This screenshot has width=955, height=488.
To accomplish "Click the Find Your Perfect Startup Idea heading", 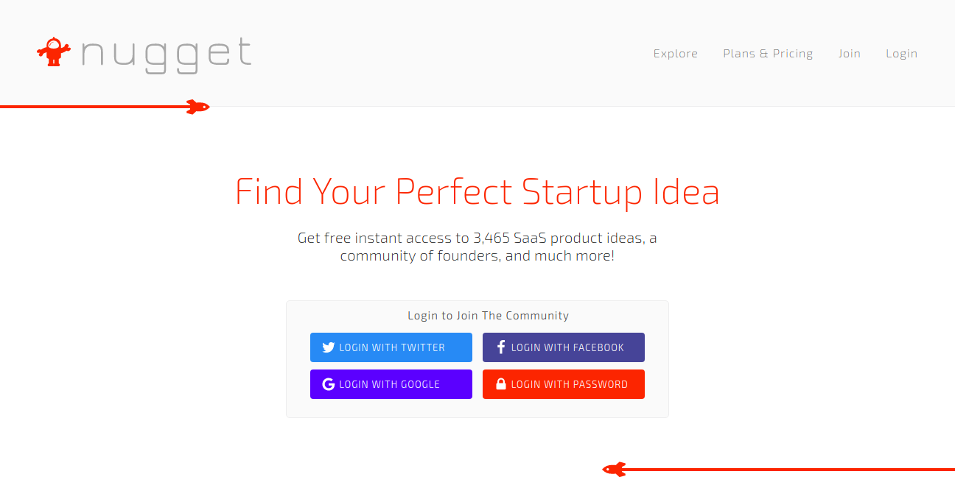I will tap(477, 191).
